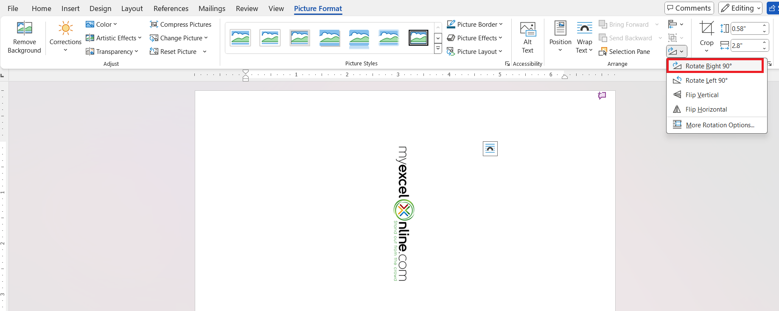The height and width of the screenshot is (311, 779).
Task: Switch to the Layout tab
Action: click(x=132, y=8)
